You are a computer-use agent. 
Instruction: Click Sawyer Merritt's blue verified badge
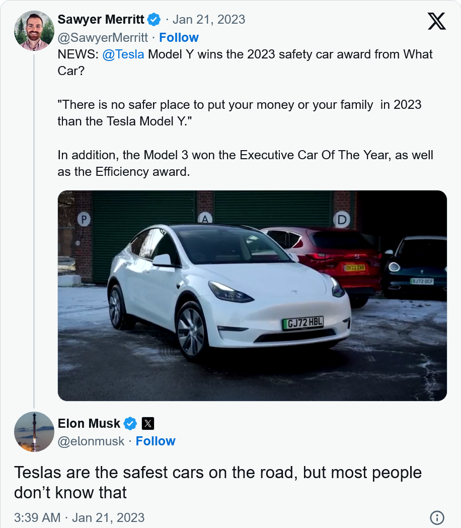[153, 20]
